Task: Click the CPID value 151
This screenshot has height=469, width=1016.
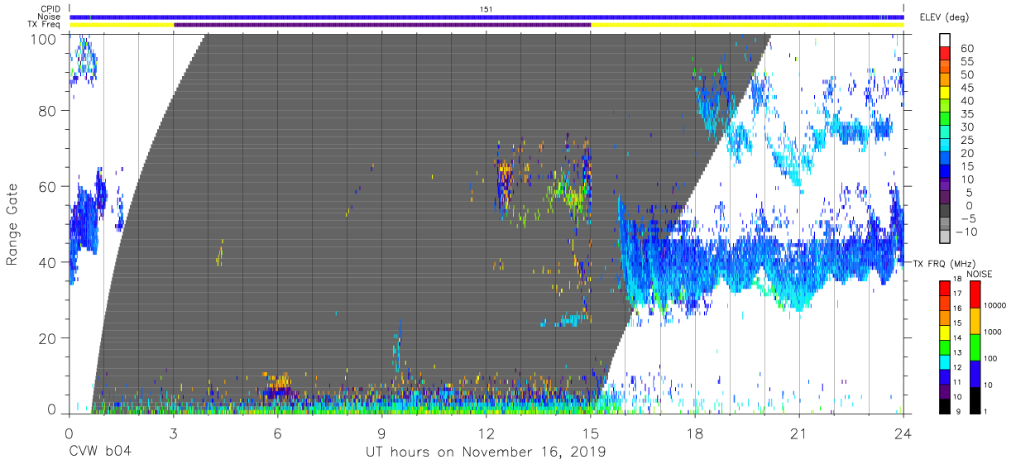Action: [x=486, y=9]
